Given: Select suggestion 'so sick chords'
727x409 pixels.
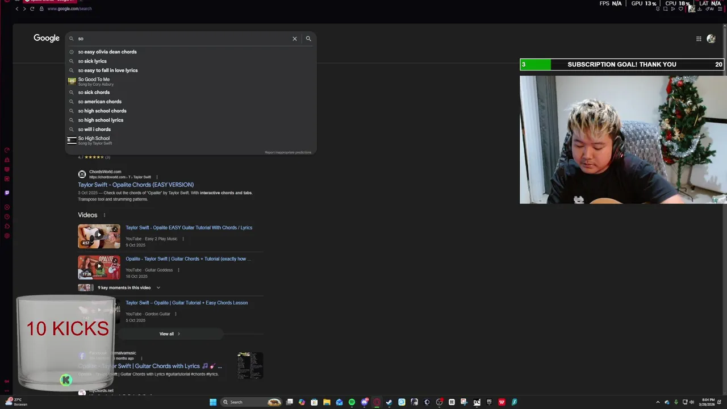Looking at the screenshot, I should 190,92.
